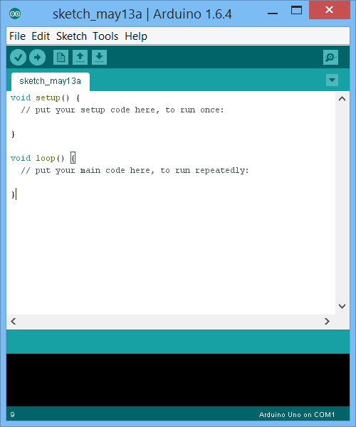The height and width of the screenshot is (427, 356).
Task: Click the horizontal scroll left arrow
Action: tap(14, 322)
